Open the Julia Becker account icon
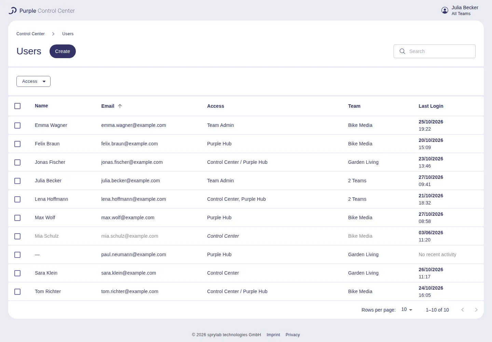This screenshot has width=492, height=342. (445, 10)
